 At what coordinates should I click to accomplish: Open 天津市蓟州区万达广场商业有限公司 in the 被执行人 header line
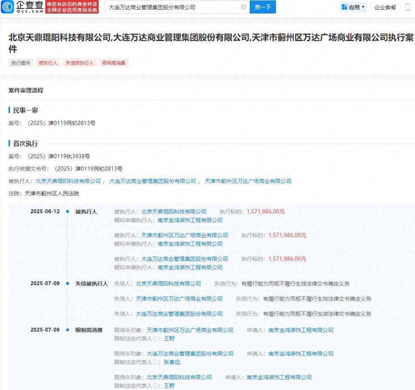pos(248,181)
